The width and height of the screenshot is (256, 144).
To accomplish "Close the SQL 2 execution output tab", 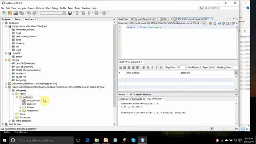I will click(164, 99).
